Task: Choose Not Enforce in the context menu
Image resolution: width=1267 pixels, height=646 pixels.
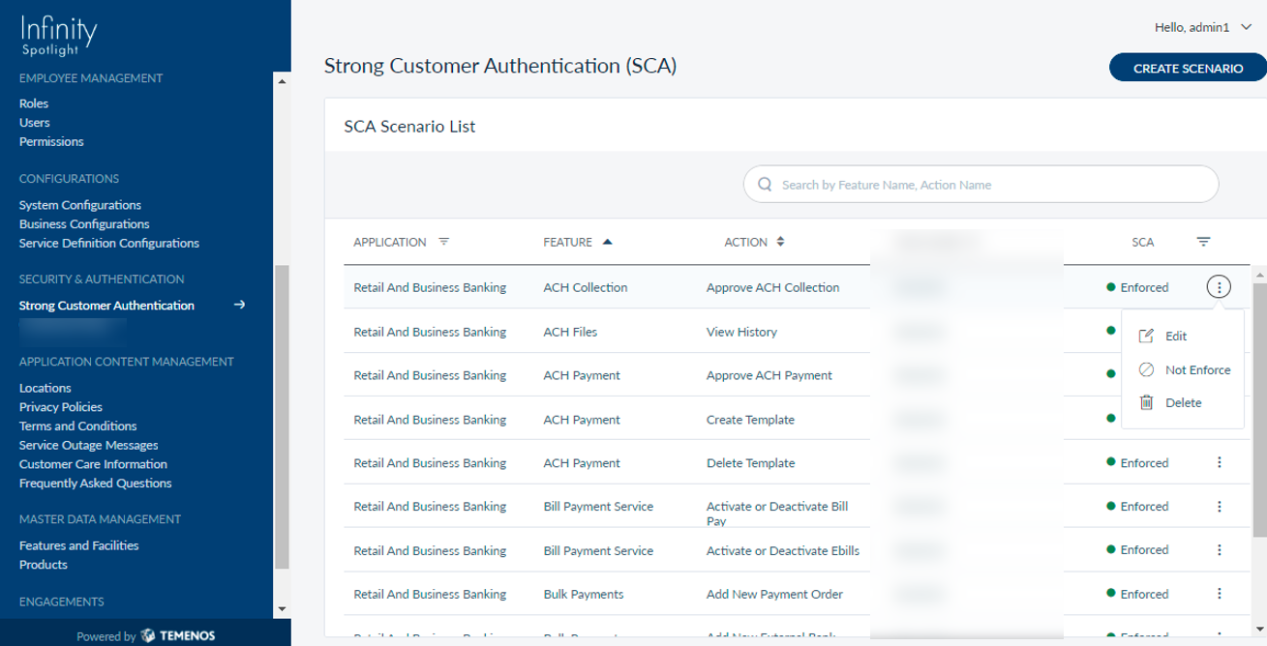Action: (x=1197, y=370)
